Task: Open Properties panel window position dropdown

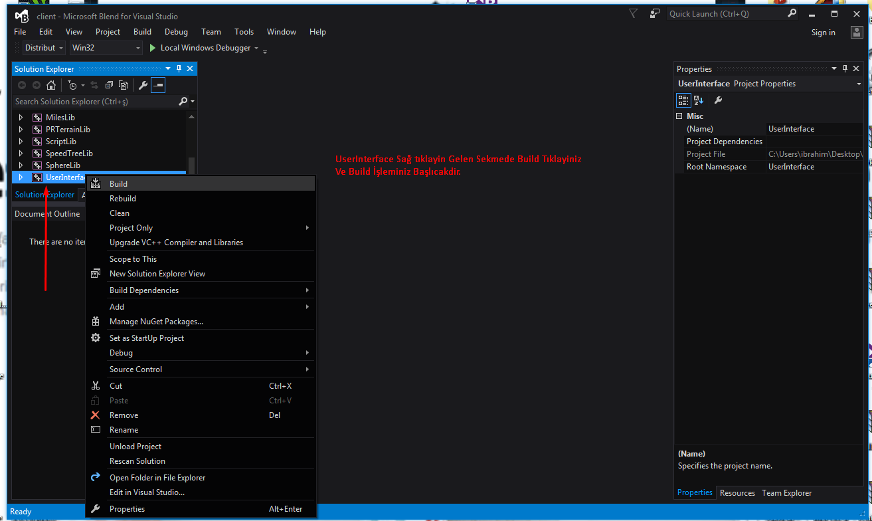Action: click(834, 68)
